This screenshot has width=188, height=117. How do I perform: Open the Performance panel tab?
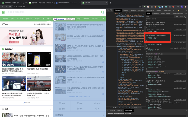(150, 10)
